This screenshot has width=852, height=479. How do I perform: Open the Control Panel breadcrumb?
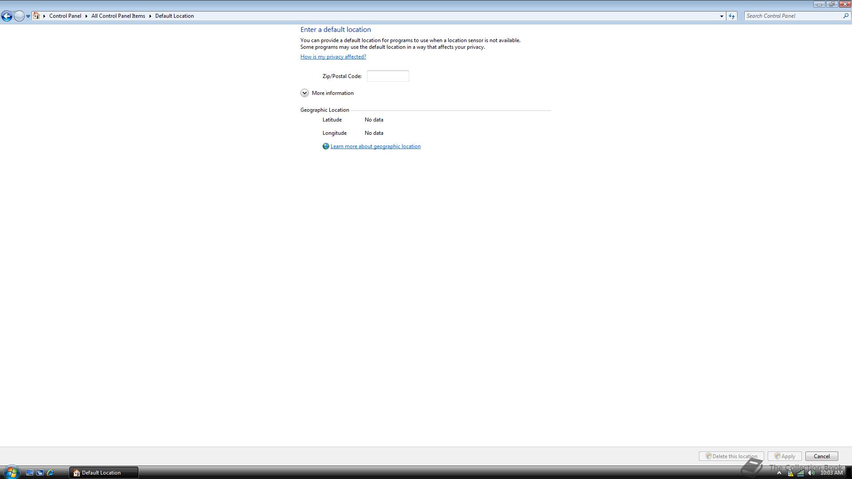pos(65,16)
